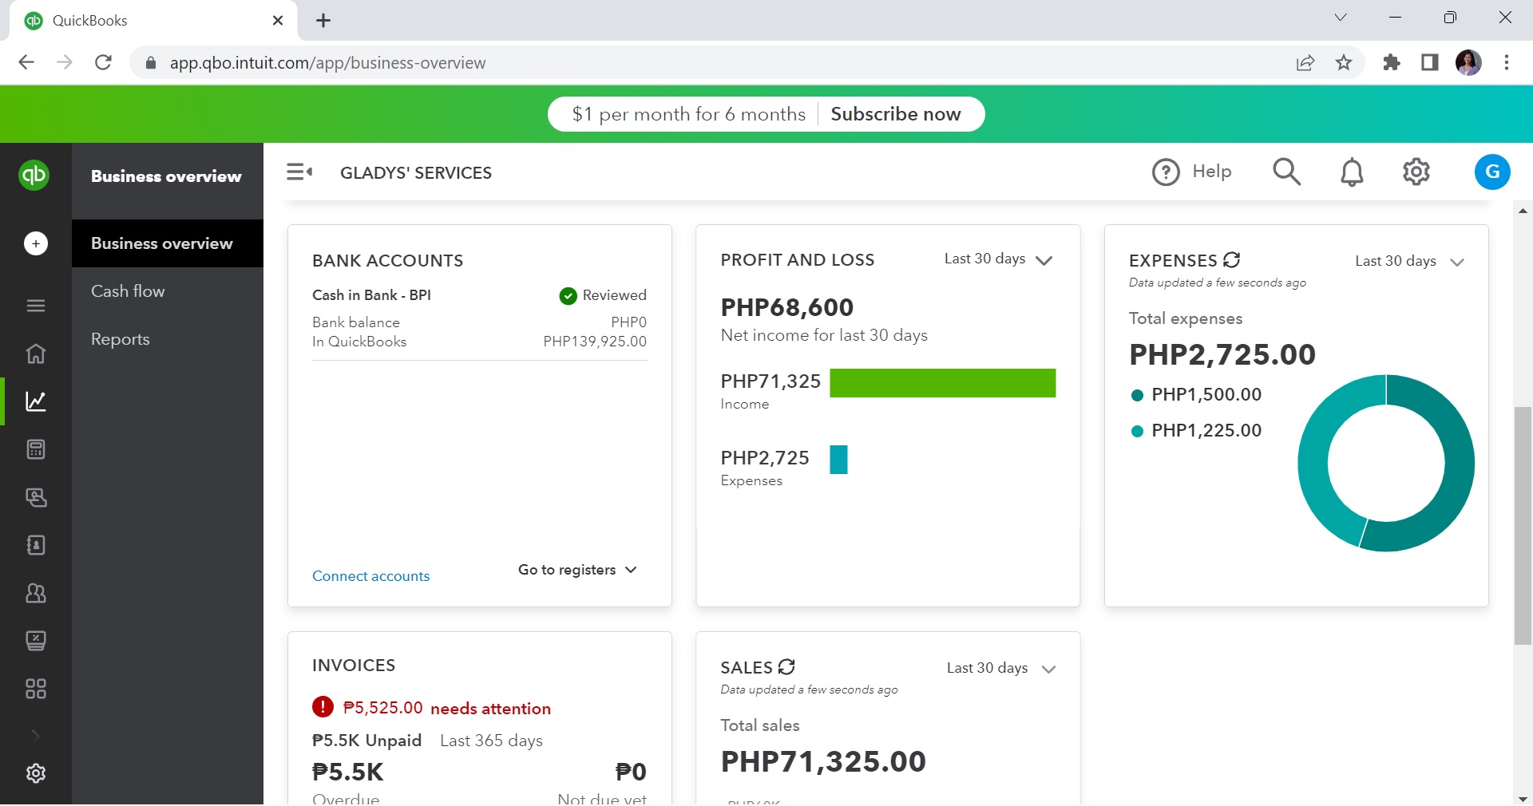Click the Help question mark icon
Screen dimensions: 1533x806
coord(1166,172)
